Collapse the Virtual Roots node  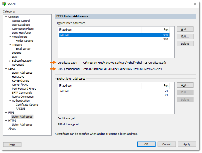(10, 37)
